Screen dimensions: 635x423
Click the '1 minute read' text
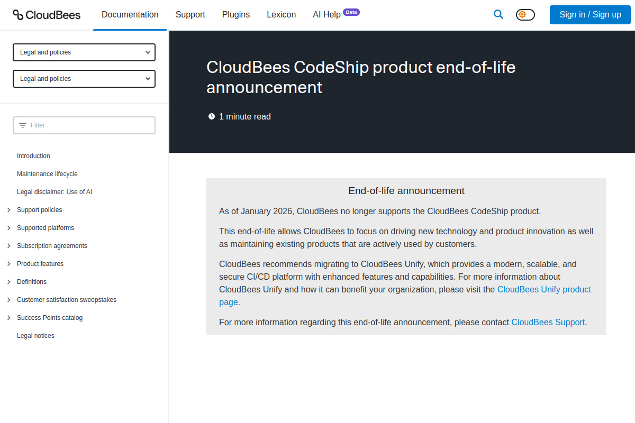pos(245,116)
